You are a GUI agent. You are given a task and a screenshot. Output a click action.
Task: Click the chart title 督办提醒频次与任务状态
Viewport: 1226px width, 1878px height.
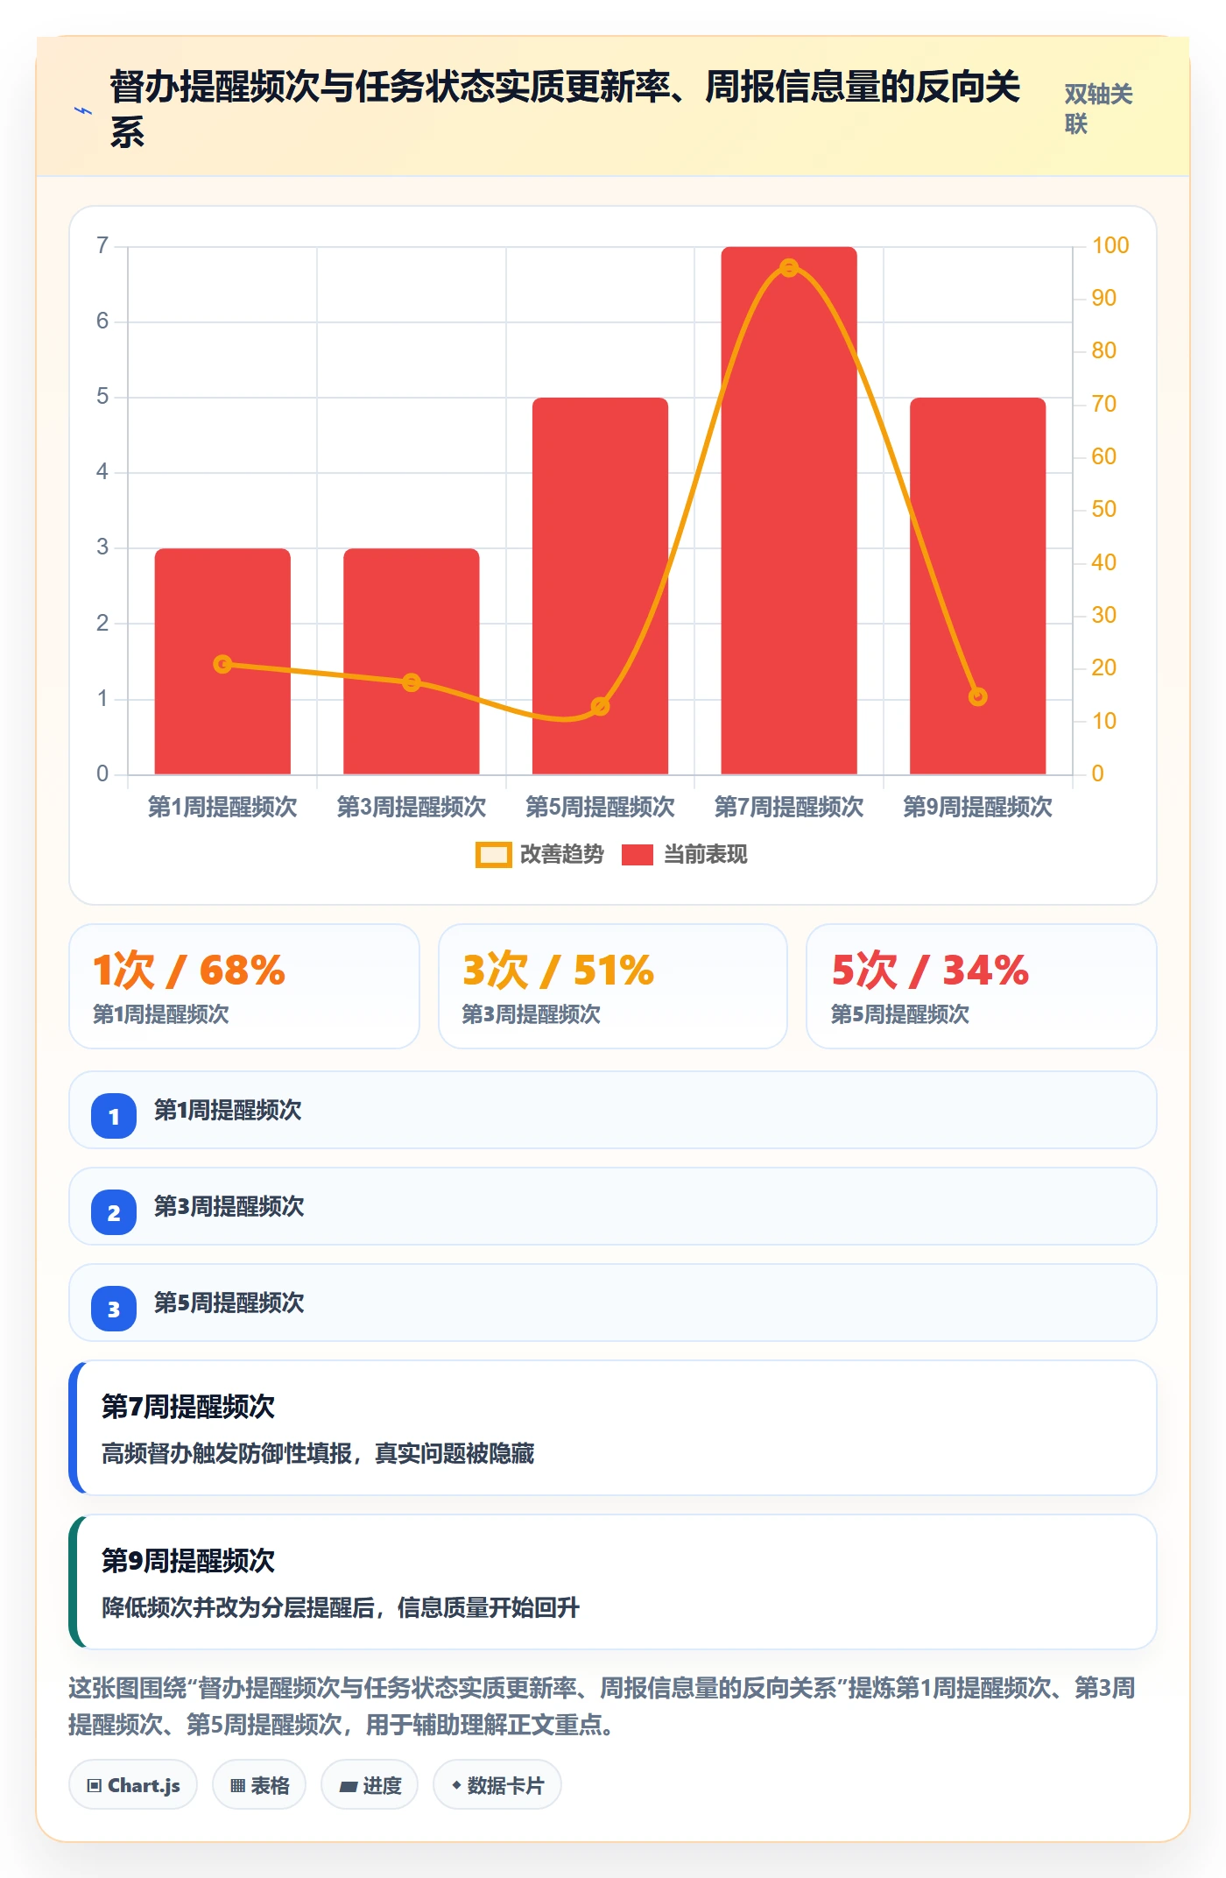[x=565, y=109]
